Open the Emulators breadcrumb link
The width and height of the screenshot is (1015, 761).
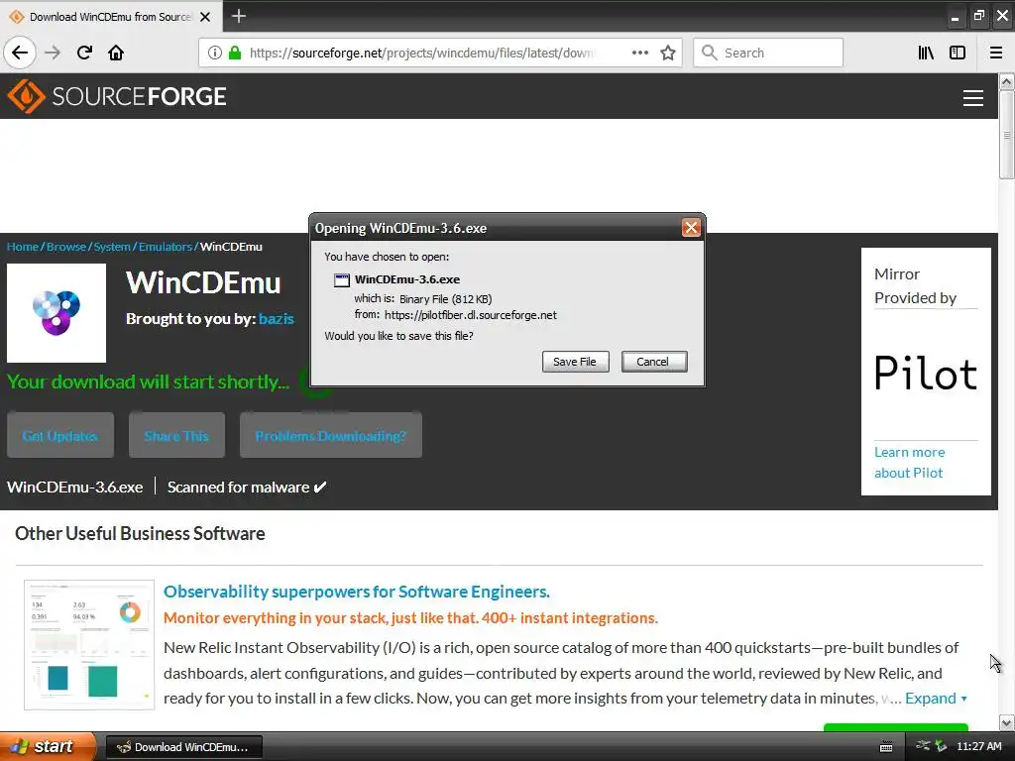166,247
